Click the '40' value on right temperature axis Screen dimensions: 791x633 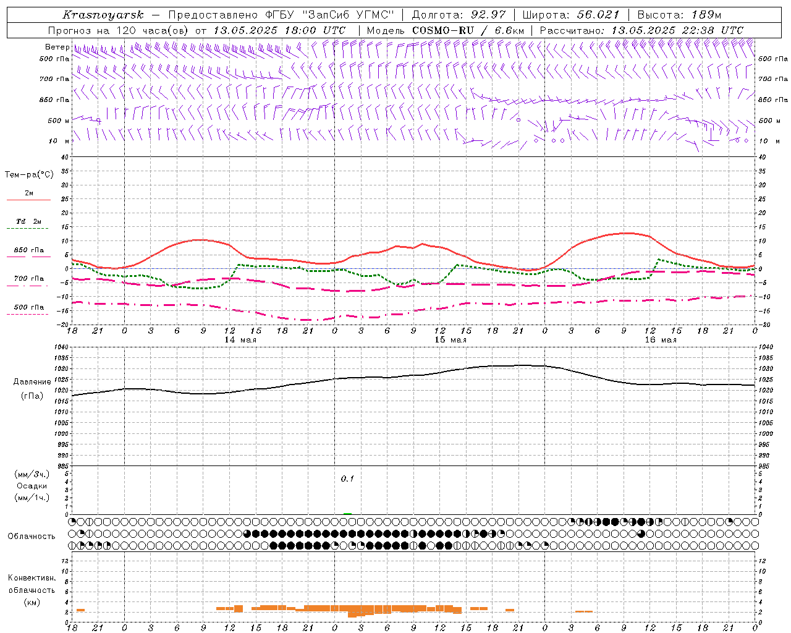click(x=762, y=157)
